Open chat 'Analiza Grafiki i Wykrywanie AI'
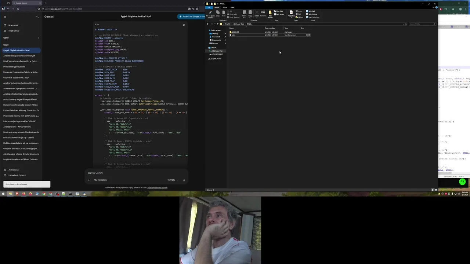 17,126
